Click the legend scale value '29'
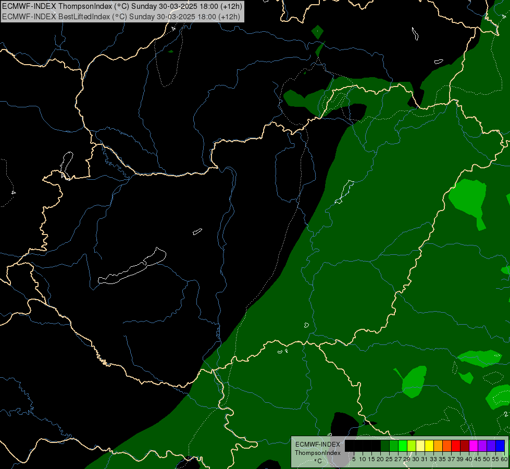The width and height of the screenshot is (510, 469). click(x=406, y=459)
